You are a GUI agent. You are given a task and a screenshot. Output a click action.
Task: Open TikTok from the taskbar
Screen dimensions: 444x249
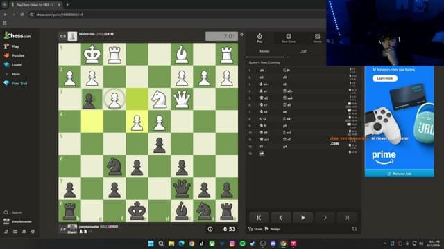[x=202, y=243]
